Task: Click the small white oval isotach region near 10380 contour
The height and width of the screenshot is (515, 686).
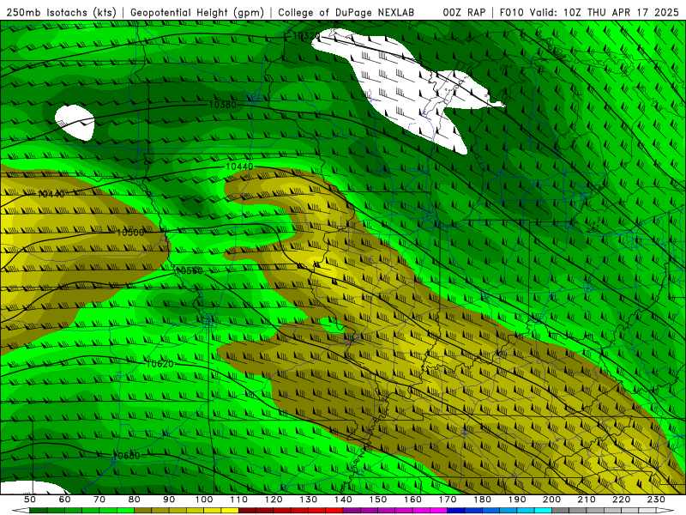Action: coord(75,122)
